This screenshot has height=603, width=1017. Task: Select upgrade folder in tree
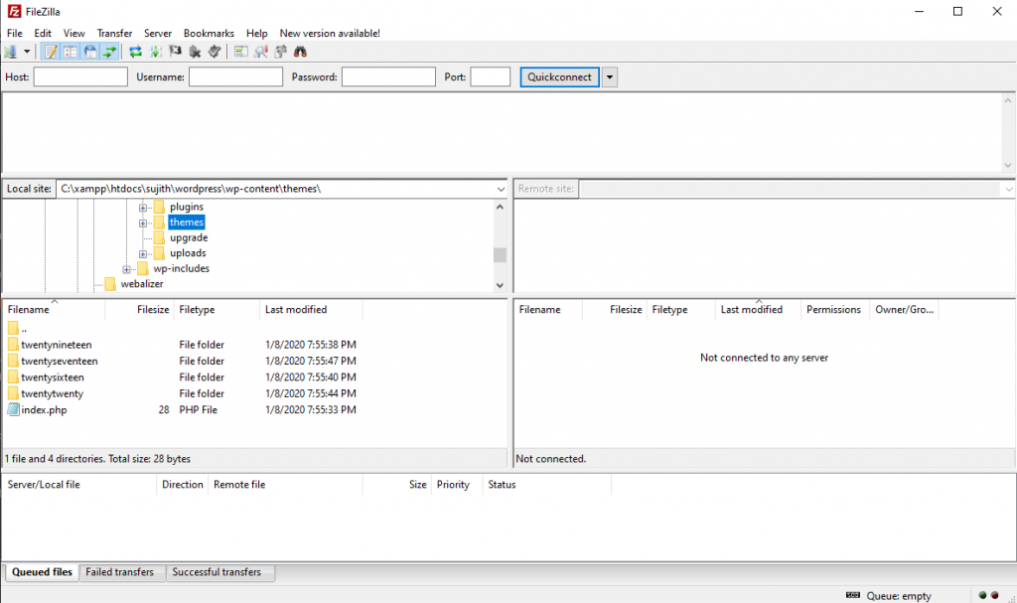click(189, 237)
